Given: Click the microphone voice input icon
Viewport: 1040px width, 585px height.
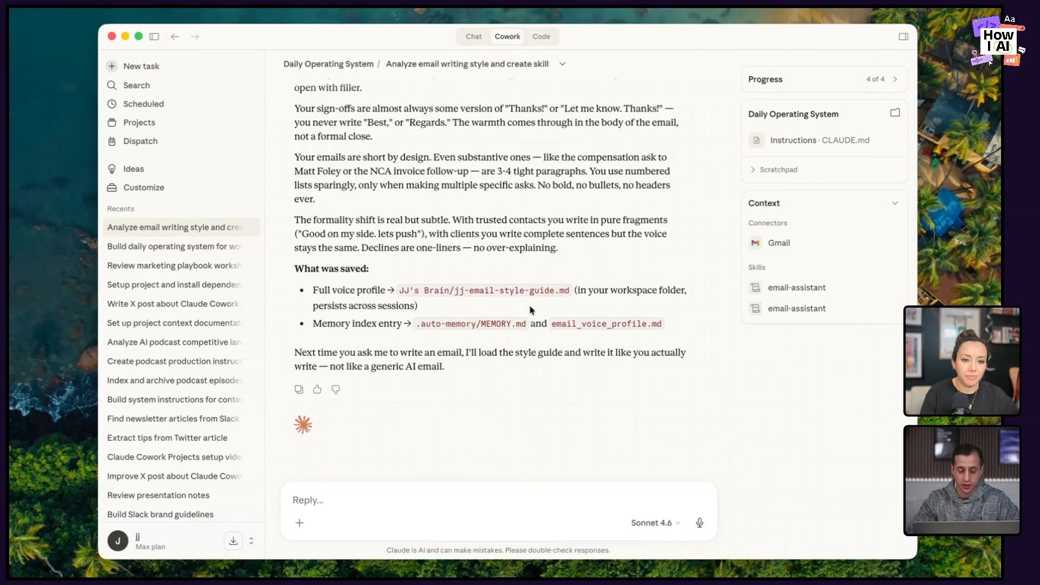Looking at the screenshot, I should (x=699, y=523).
